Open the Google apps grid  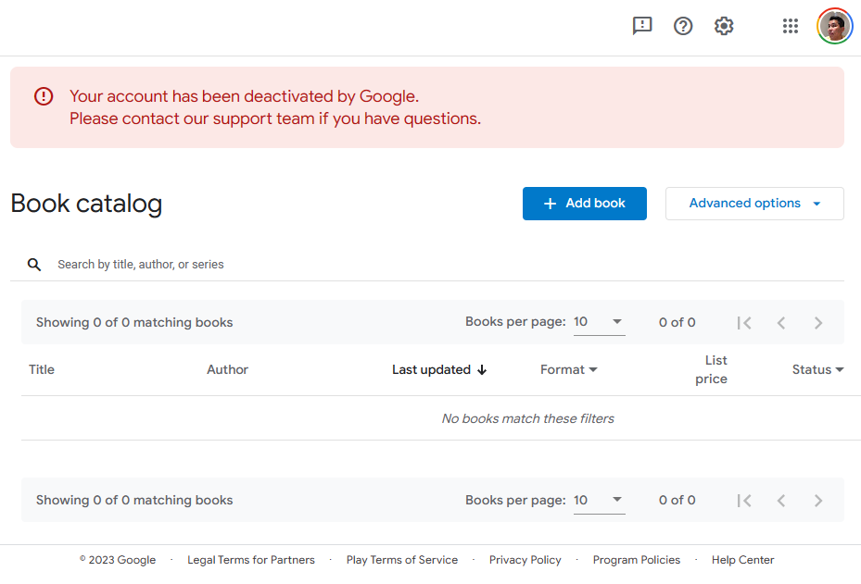[791, 26]
